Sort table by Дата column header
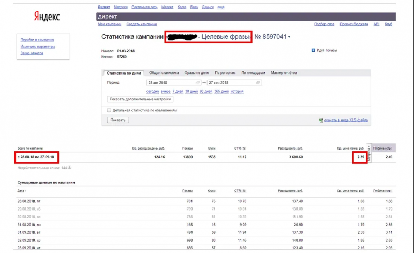The image size is (414, 253). (21, 191)
